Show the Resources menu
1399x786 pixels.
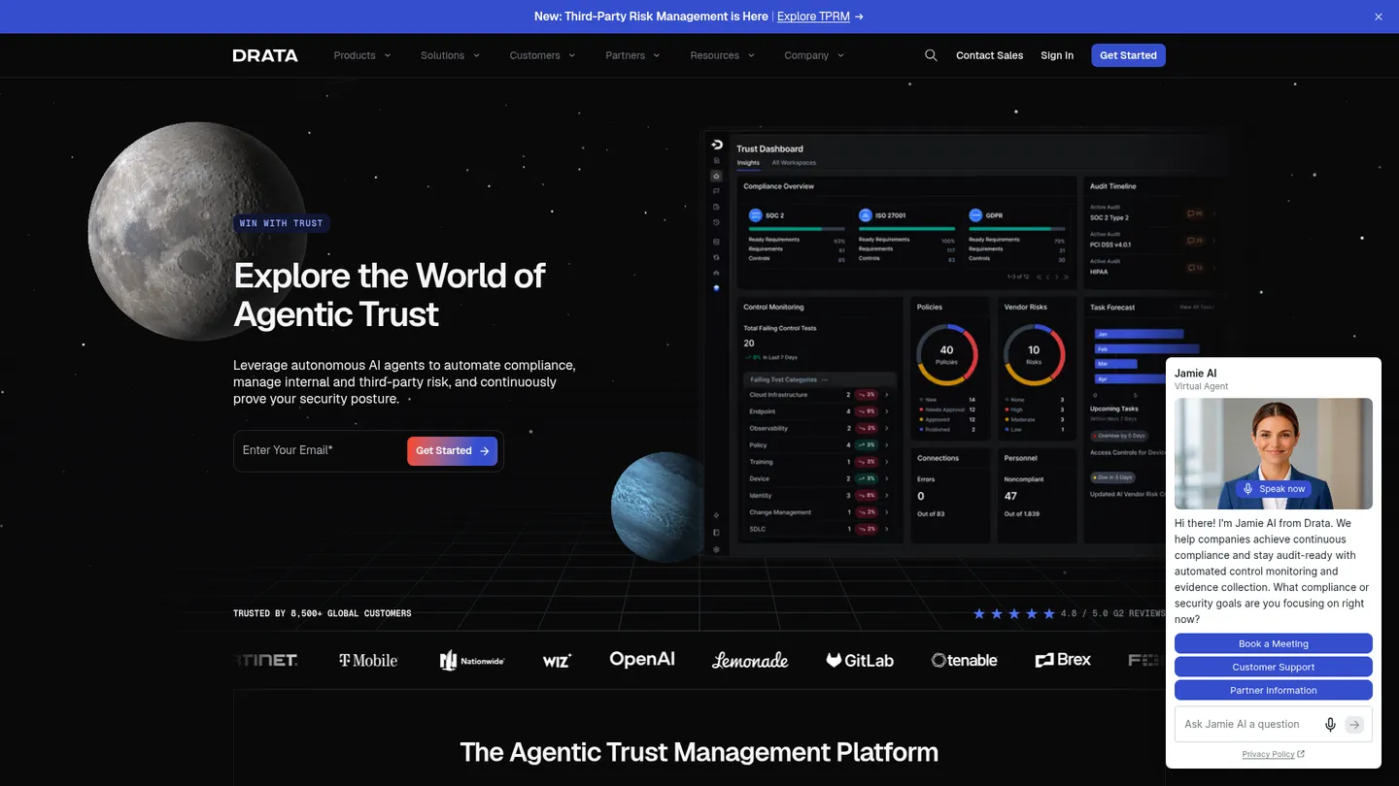[723, 55]
